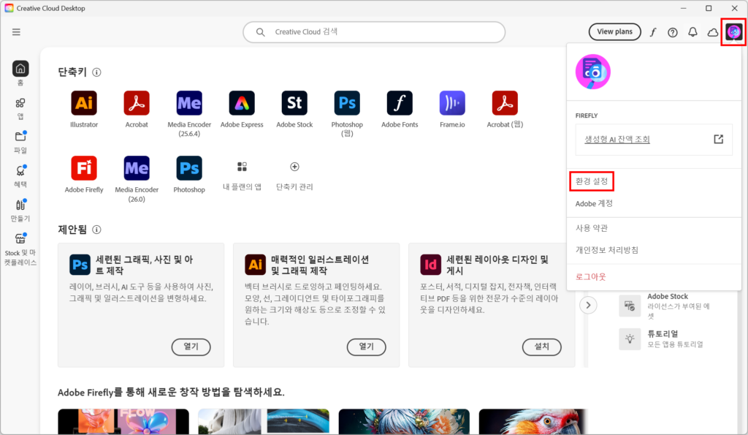The height and width of the screenshot is (435, 748).
Task: Open Adobe Express app icon
Action: pos(242,103)
